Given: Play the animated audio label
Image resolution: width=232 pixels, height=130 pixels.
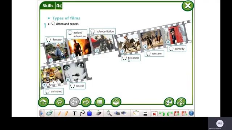Looking at the screenshot, I should [54, 91].
